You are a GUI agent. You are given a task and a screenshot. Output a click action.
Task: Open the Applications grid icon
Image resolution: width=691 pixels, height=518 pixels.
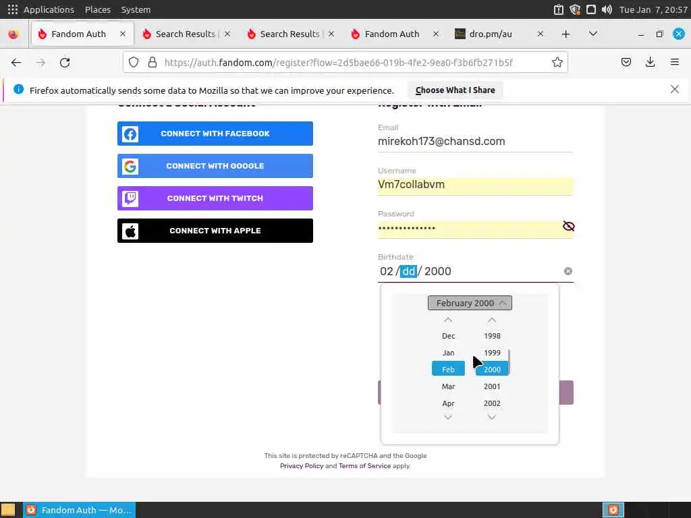pyautogui.click(x=13, y=9)
